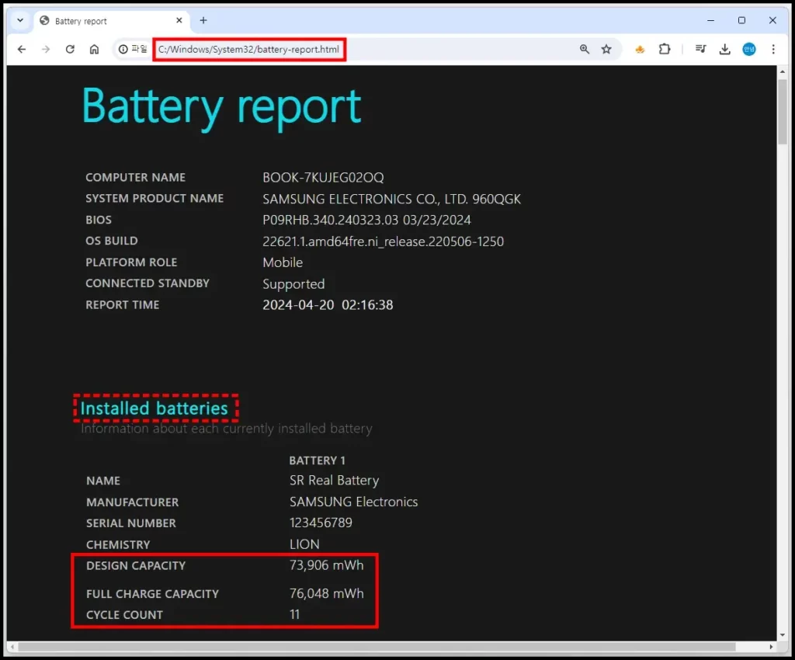
Task: Open the blue profile avatar
Action: click(749, 49)
